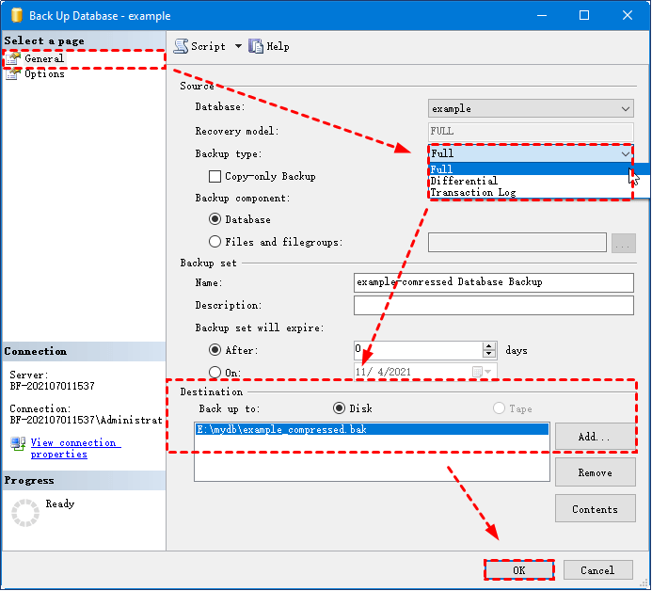Click the Files and filegroups text field
Image resolution: width=652 pixels, height=591 pixels.
pos(517,243)
